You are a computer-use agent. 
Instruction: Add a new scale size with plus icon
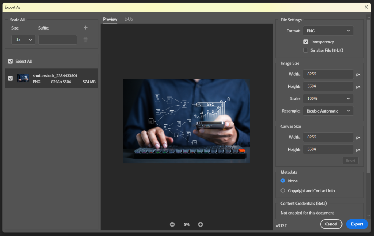coord(85,28)
